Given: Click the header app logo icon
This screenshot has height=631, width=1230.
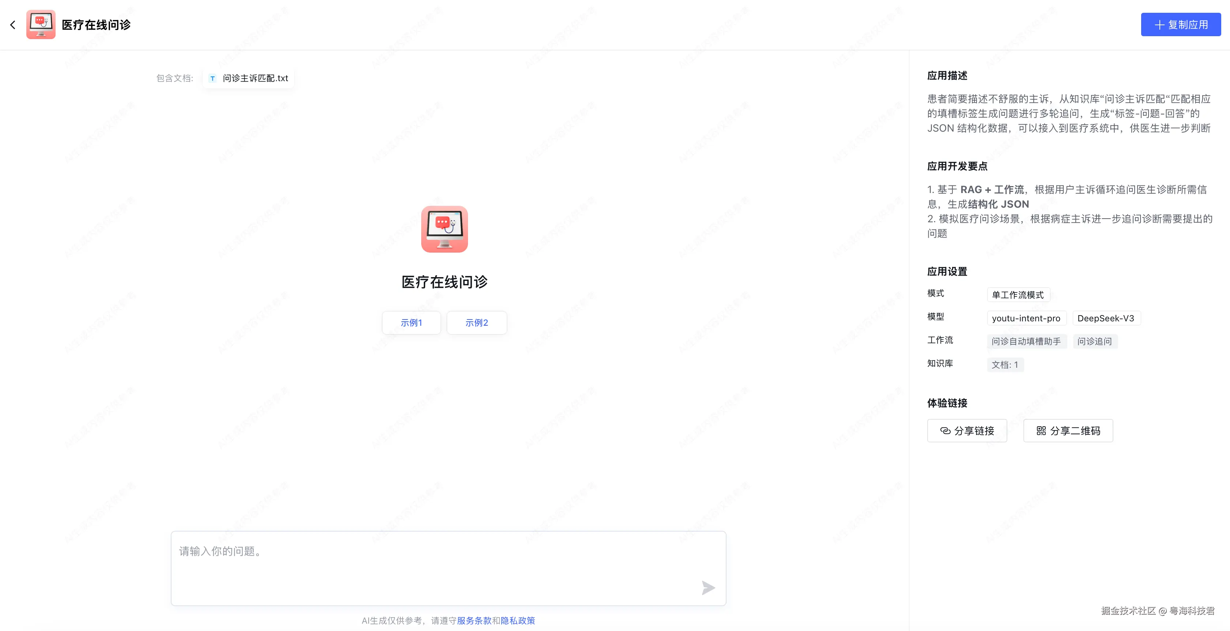Looking at the screenshot, I should tap(41, 24).
